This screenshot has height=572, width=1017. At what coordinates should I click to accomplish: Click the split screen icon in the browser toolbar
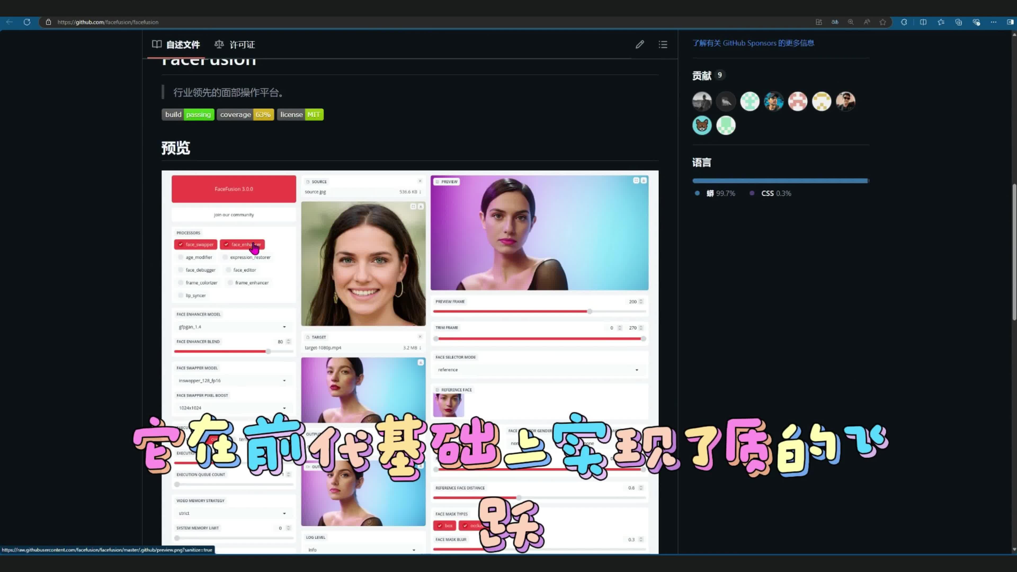click(x=923, y=22)
